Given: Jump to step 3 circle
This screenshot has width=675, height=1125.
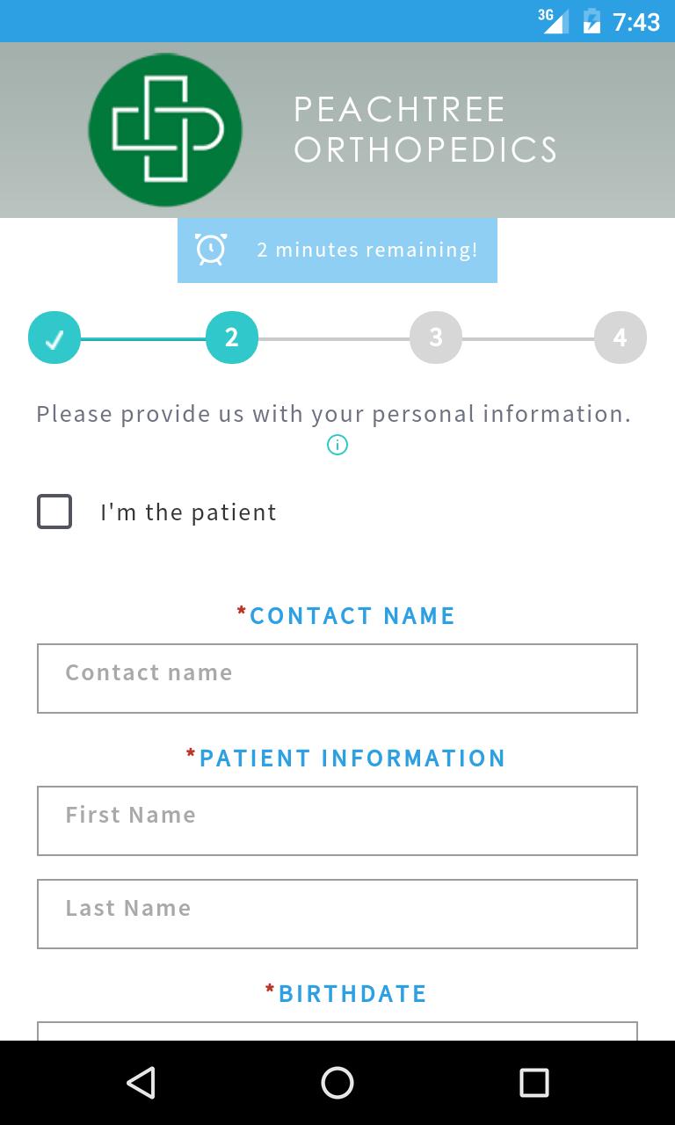Looking at the screenshot, I should coord(436,337).
